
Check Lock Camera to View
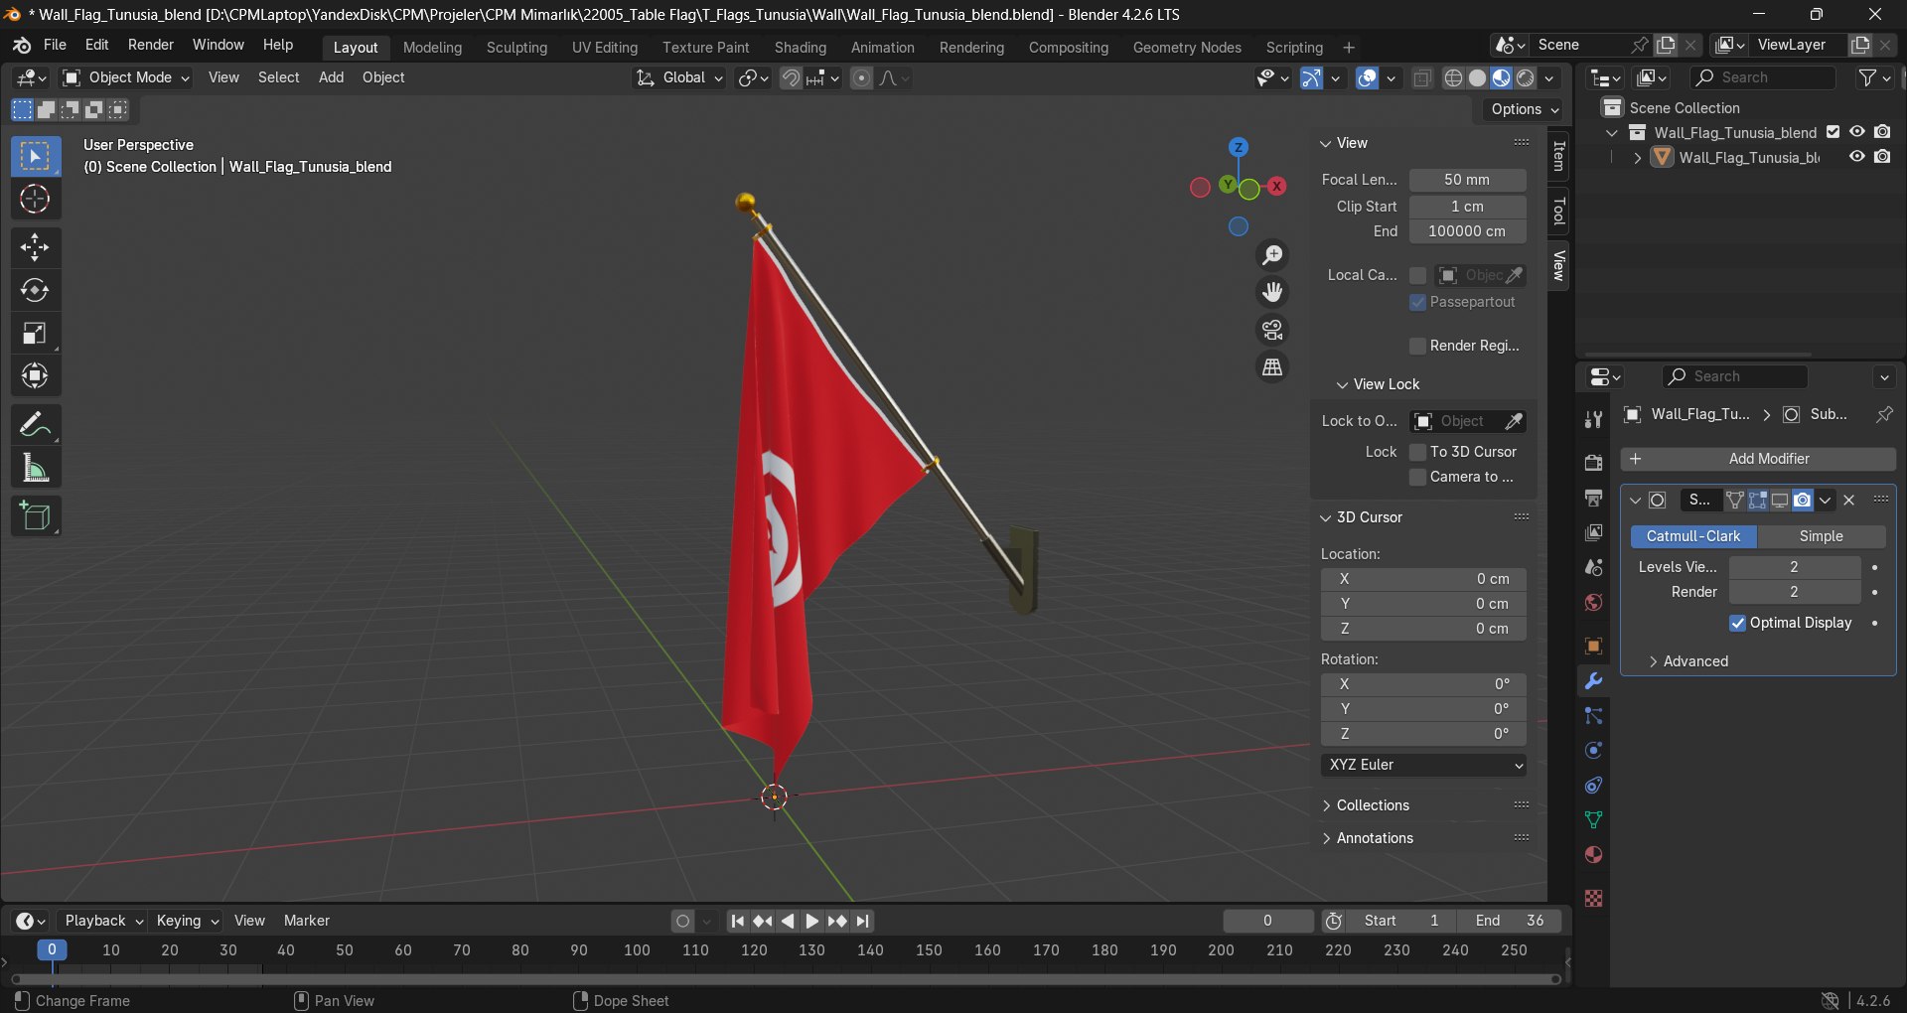tap(1418, 477)
